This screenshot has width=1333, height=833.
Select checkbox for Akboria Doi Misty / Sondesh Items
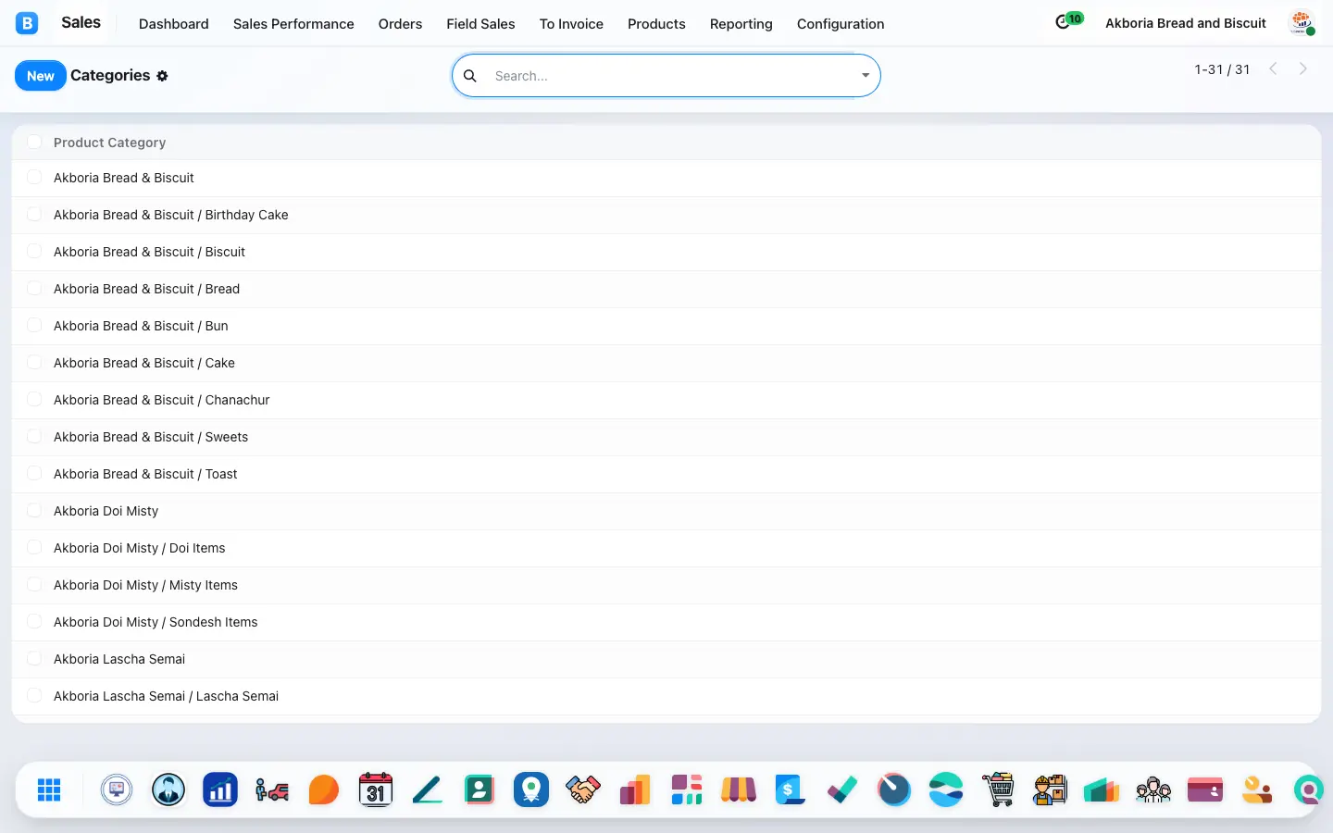pos(34,621)
